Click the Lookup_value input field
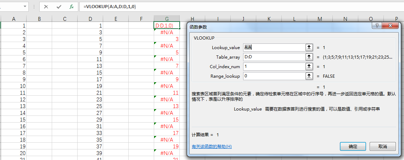 click(274, 47)
